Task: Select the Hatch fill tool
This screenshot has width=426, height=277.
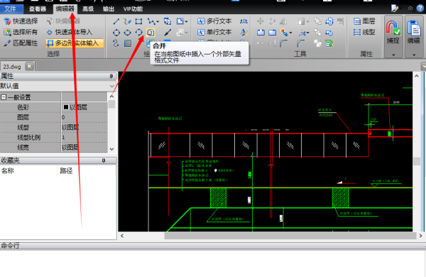Action: [x=127, y=43]
